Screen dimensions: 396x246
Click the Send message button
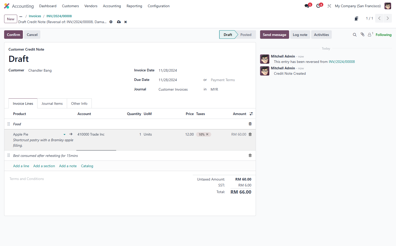pos(274,35)
